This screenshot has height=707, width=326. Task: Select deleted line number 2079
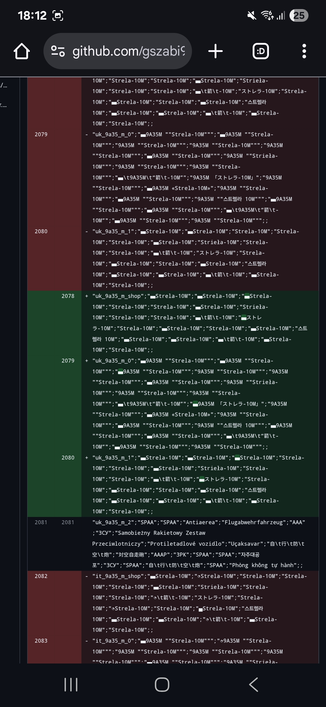(x=41, y=134)
